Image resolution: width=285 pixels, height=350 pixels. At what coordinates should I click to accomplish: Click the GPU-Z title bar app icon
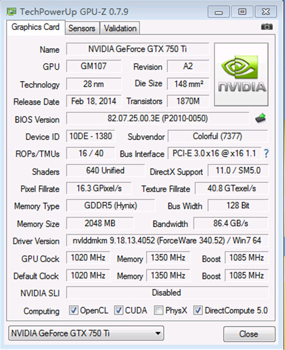point(12,12)
